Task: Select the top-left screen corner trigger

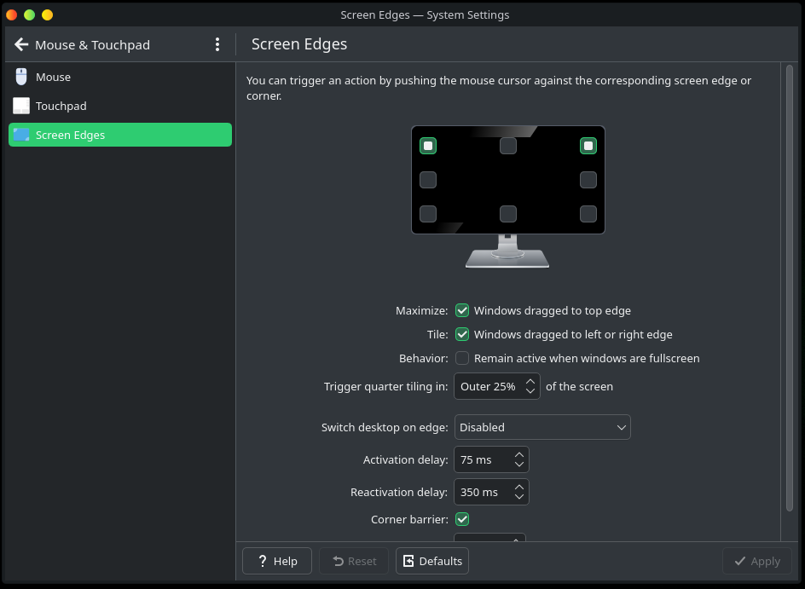Action: tap(428, 146)
